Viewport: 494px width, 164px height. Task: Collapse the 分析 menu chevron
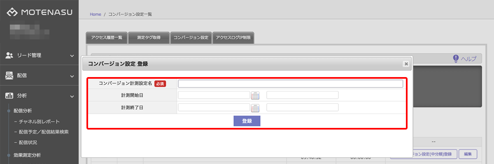72,96
